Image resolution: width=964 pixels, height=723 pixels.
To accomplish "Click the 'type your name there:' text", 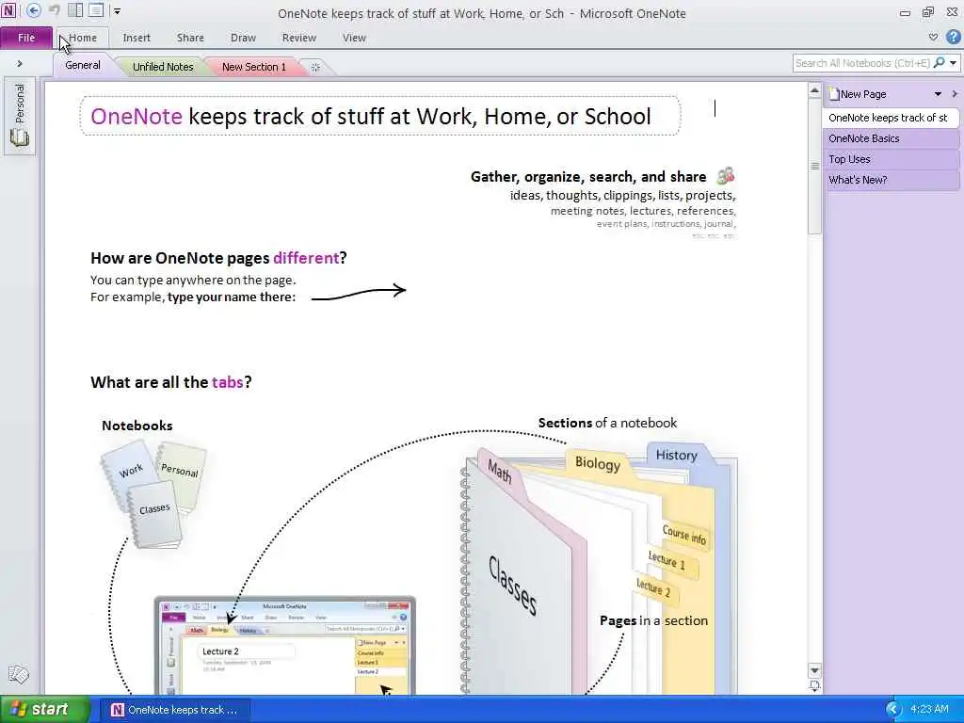I will pos(232,297).
